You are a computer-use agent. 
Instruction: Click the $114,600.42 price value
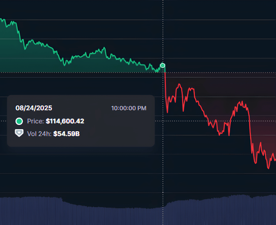65,121
